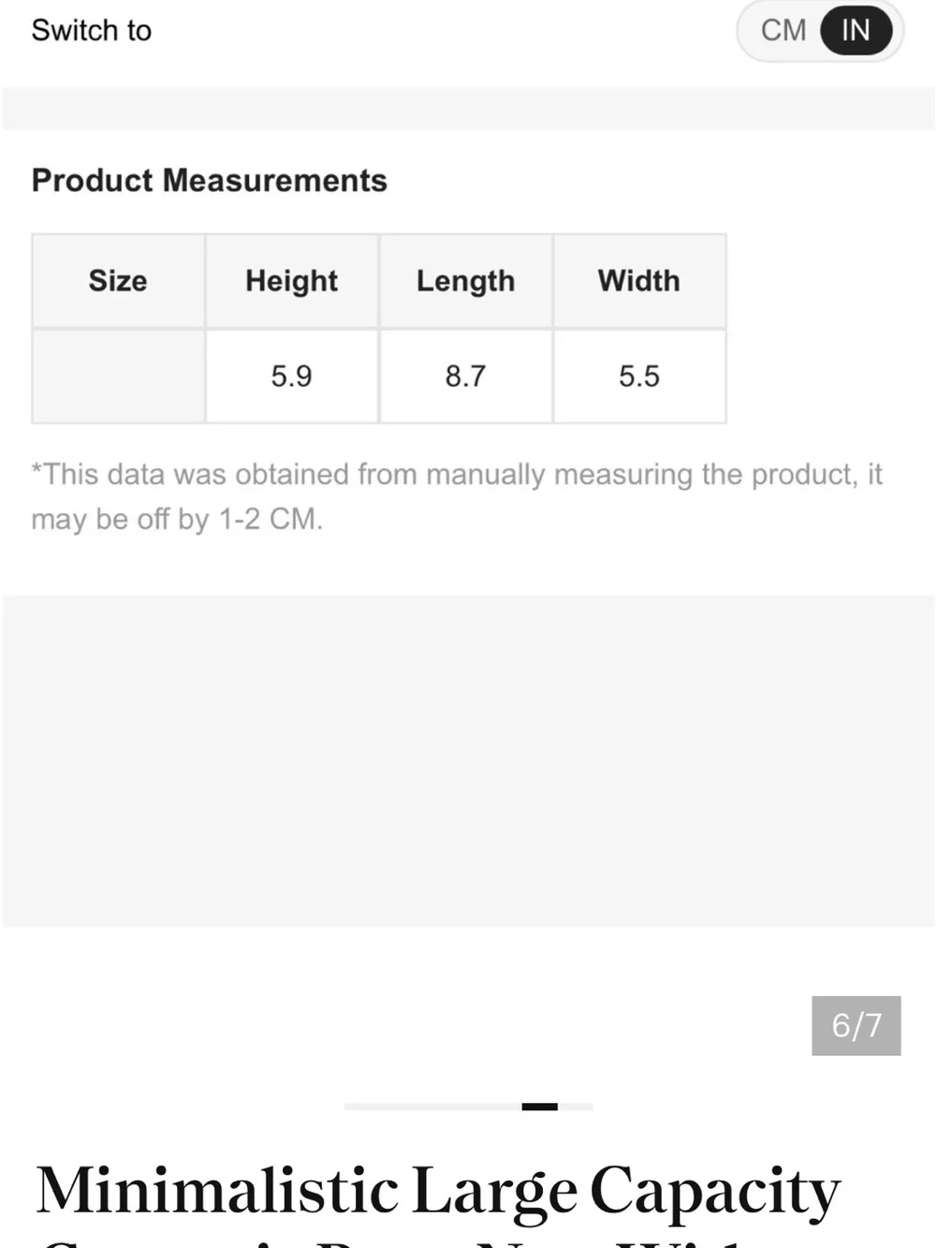Click the Product Measurements heading

pyautogui.click(x=210, y=180)
